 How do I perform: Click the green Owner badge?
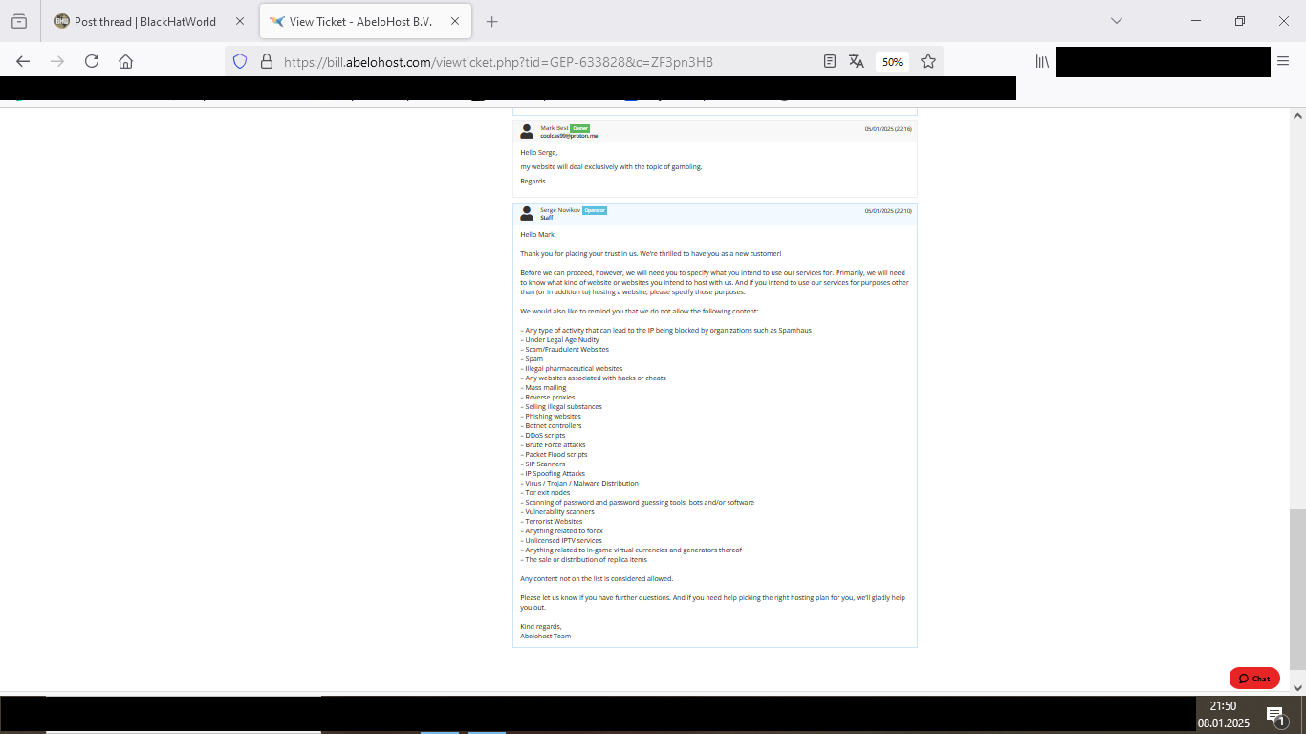[579, 128]
